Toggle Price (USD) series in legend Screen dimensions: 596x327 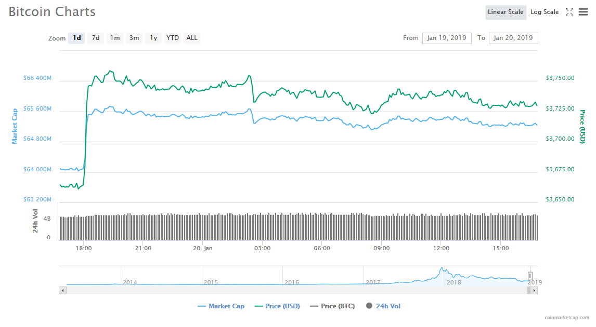pos(277,306)
